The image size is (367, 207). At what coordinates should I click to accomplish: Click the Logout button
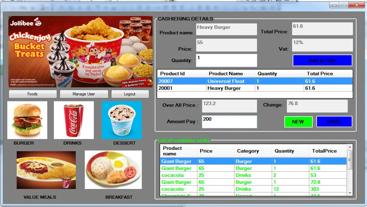130,94
